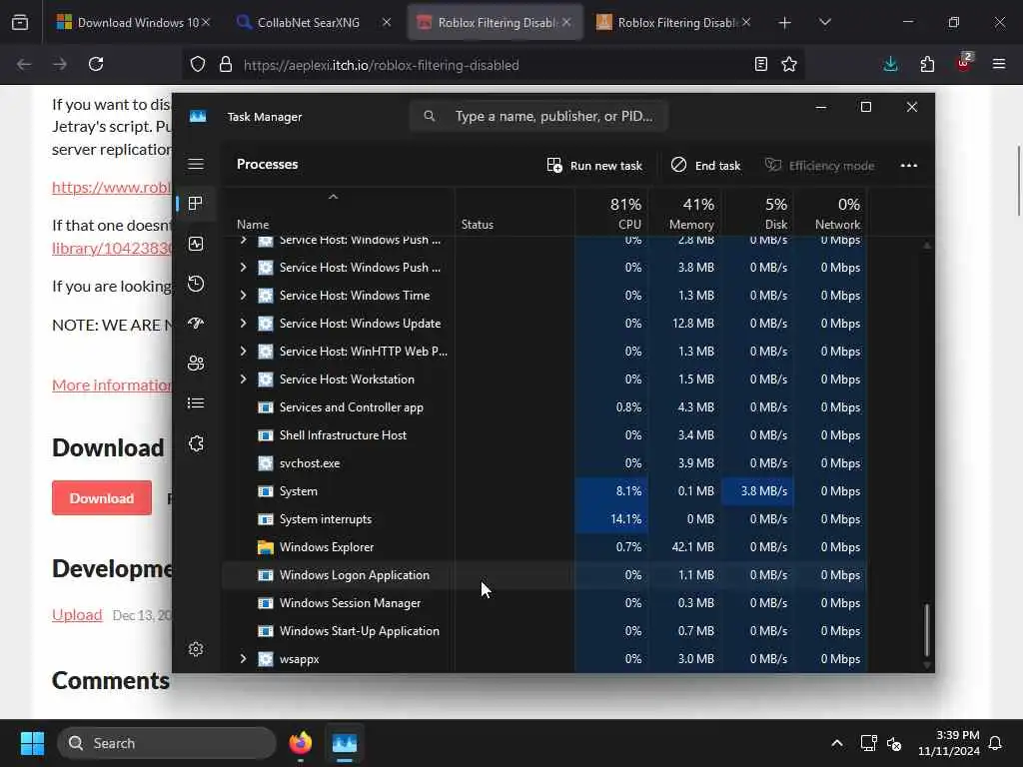Screen dimensions: 1023x767
Task: Click red Download button on page
Action: [x=102, y=498]
